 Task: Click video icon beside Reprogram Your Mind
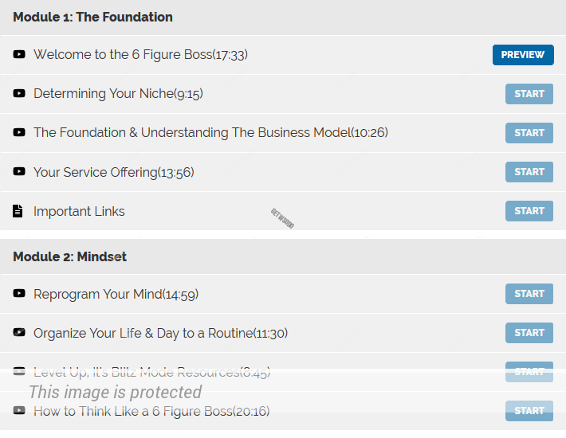tap(19, 294)
